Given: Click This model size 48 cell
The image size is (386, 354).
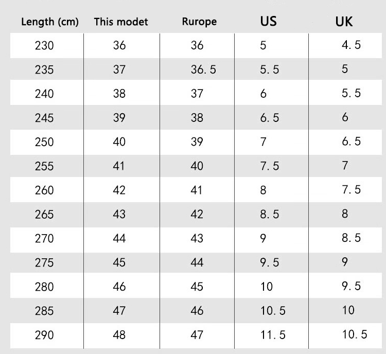Looking at the screenshot, I should pos(119,335).
